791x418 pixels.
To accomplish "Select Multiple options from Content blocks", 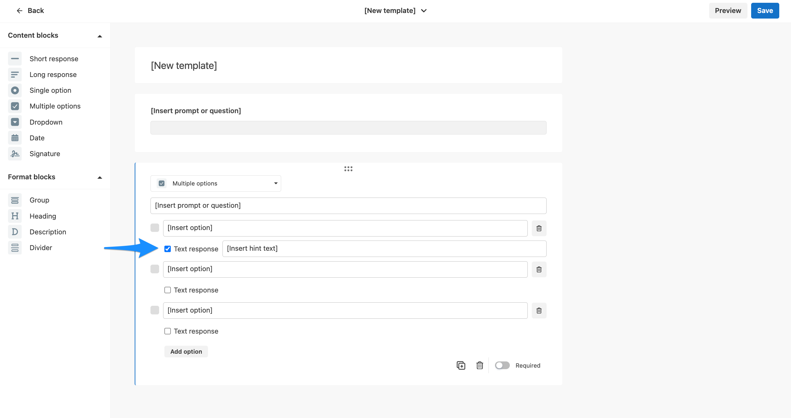I will click(x=55, y=106).
